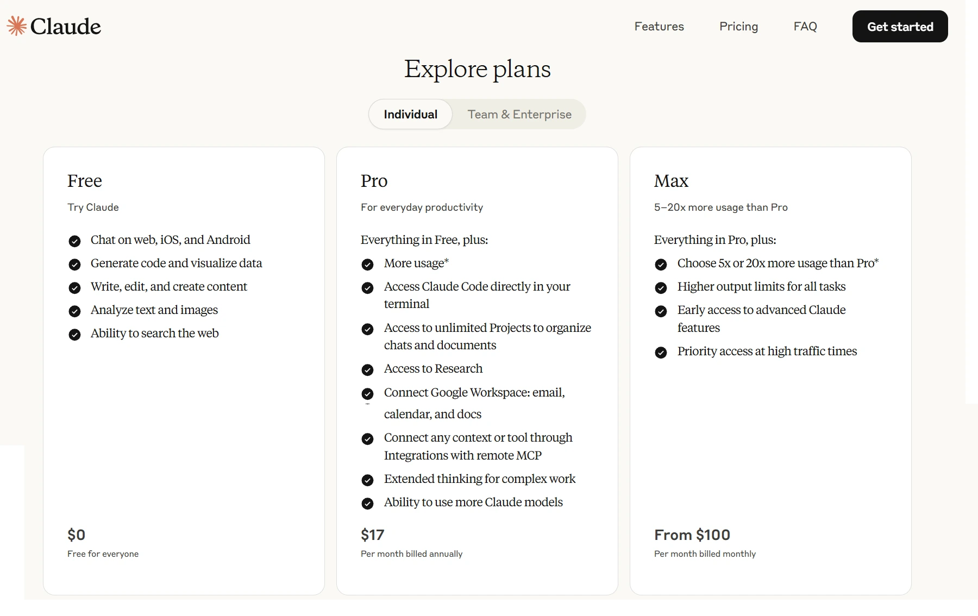Screen dimensions: 978x616
Task: Click the Max plan From $100 price
Action: pos(692,535)
